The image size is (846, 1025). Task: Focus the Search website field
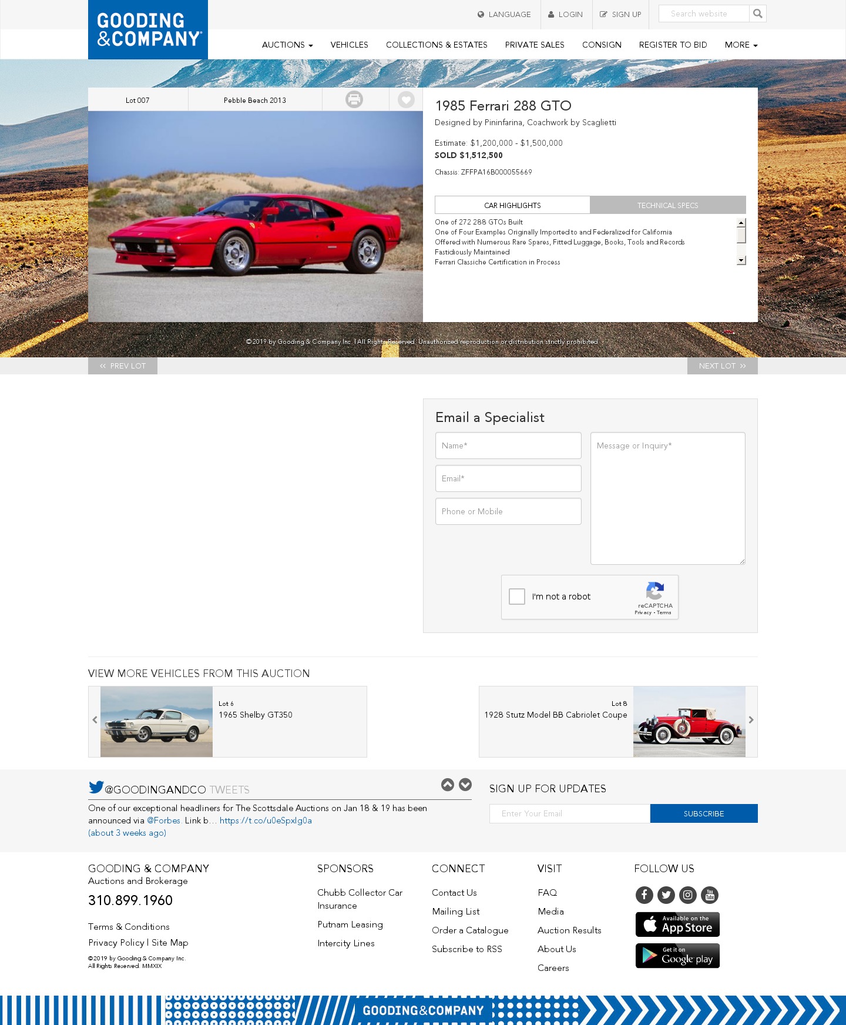click(704, 14)
